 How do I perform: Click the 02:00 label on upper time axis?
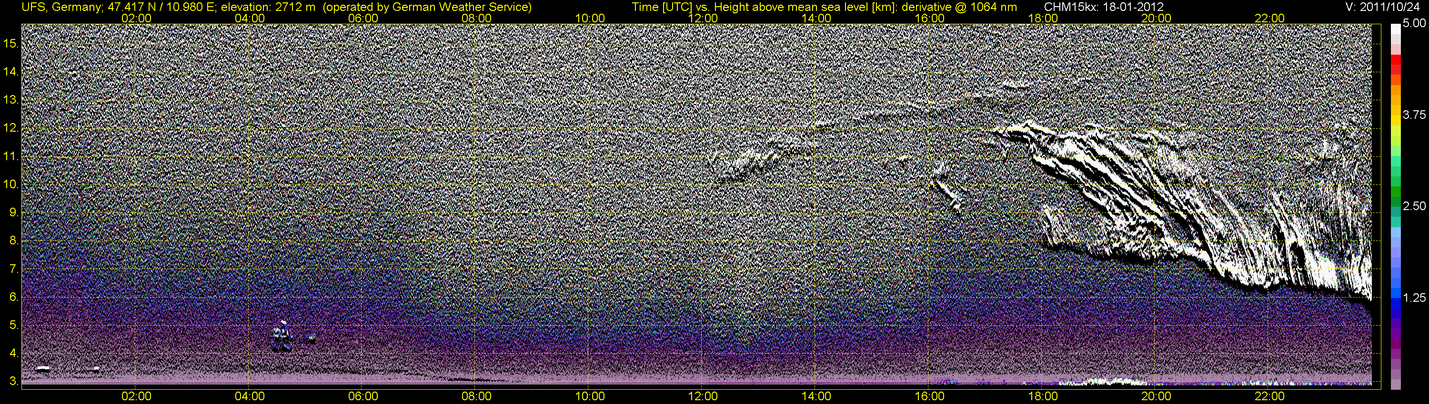[x=136, y=18]
